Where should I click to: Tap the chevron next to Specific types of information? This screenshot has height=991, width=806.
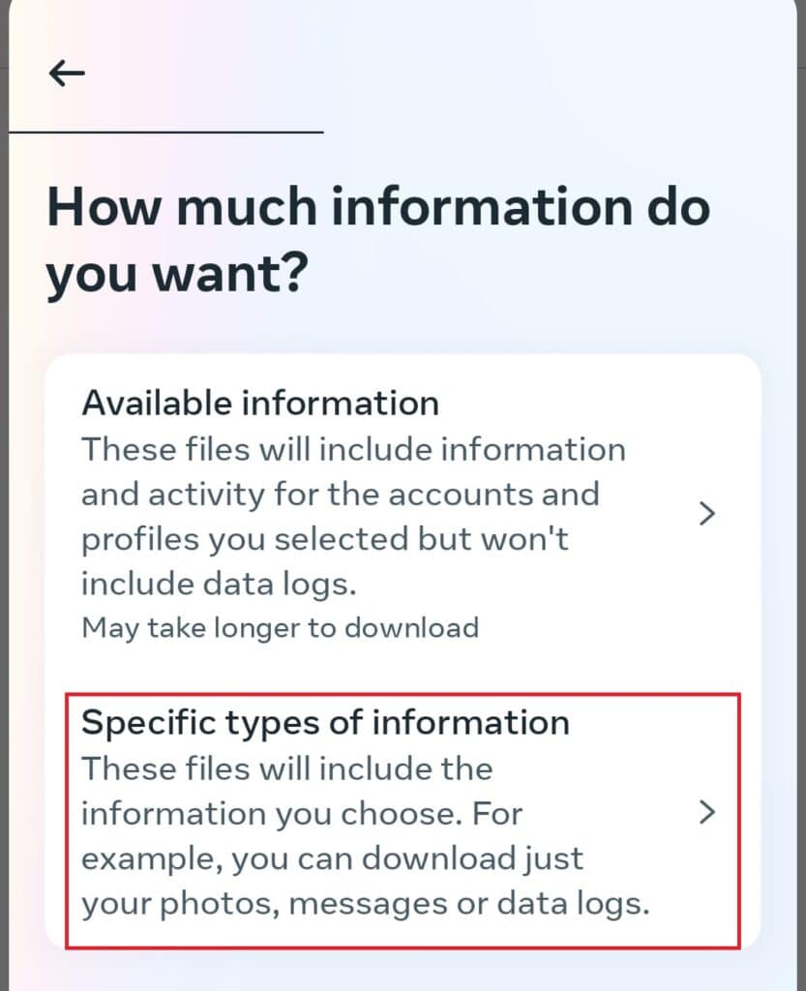[706, 813]
